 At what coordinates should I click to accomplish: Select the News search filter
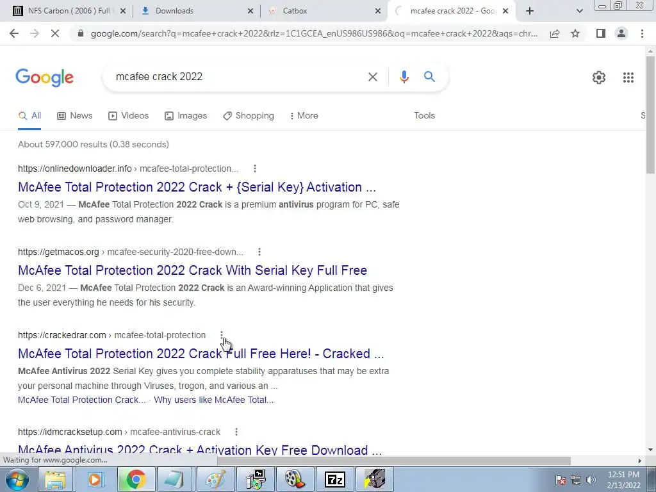(75, 115)
